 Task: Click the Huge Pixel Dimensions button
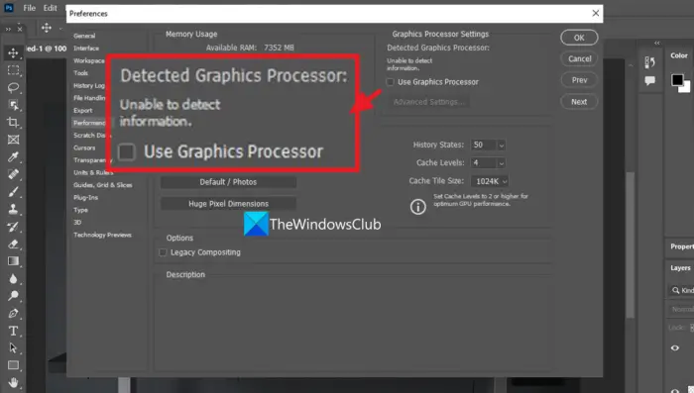228,204
